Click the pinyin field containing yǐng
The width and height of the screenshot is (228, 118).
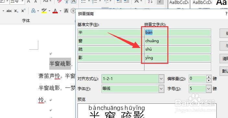pyautogui.click(x=177, y=58)
